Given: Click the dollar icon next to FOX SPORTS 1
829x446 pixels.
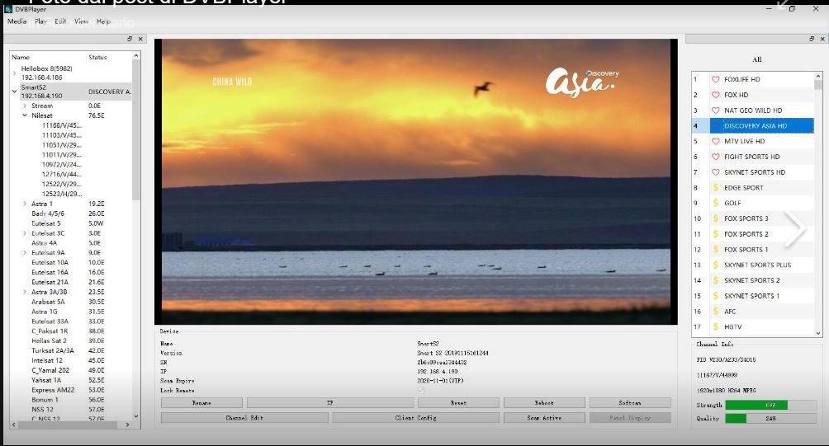Looking at the screenshot, I should click(x=715, y=249).
